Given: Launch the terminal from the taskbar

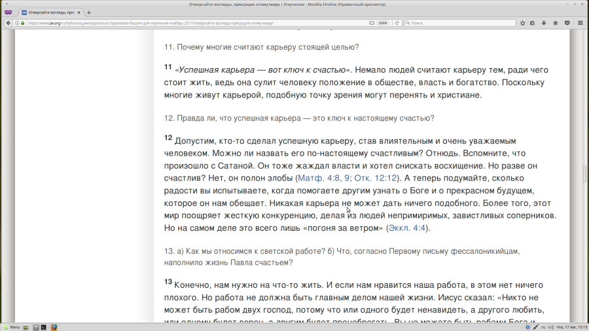Looking at the screenshot, I should [x=44, y=327].
